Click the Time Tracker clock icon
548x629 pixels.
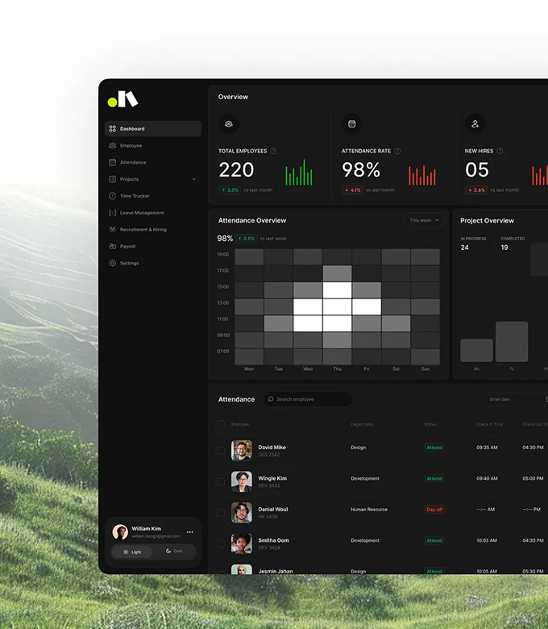point(112,196)
